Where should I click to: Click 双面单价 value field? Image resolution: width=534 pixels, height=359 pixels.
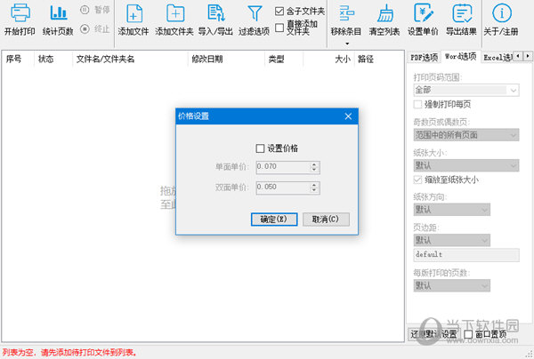tap(283, 187)
